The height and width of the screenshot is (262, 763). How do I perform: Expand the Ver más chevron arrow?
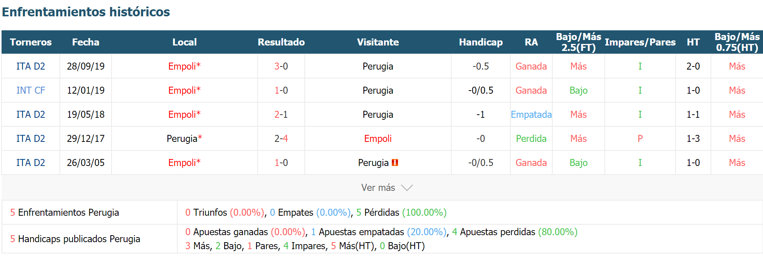407,188
